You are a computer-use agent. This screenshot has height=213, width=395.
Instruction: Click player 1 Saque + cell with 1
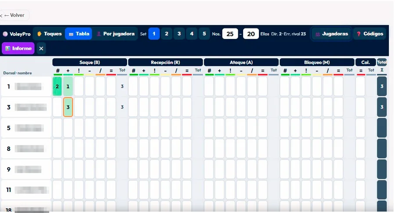click(68, 87)
